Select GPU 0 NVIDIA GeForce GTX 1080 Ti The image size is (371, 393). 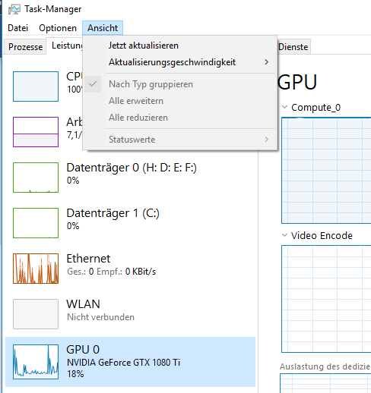(x=131, y=362)
